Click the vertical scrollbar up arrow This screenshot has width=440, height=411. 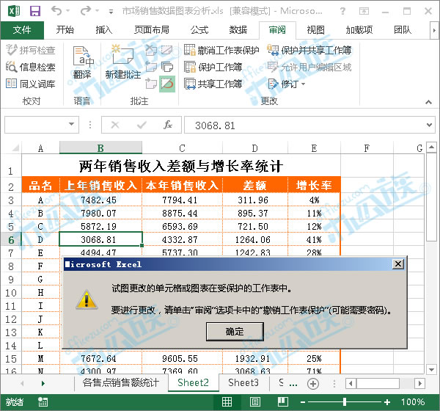coord(432,147)
